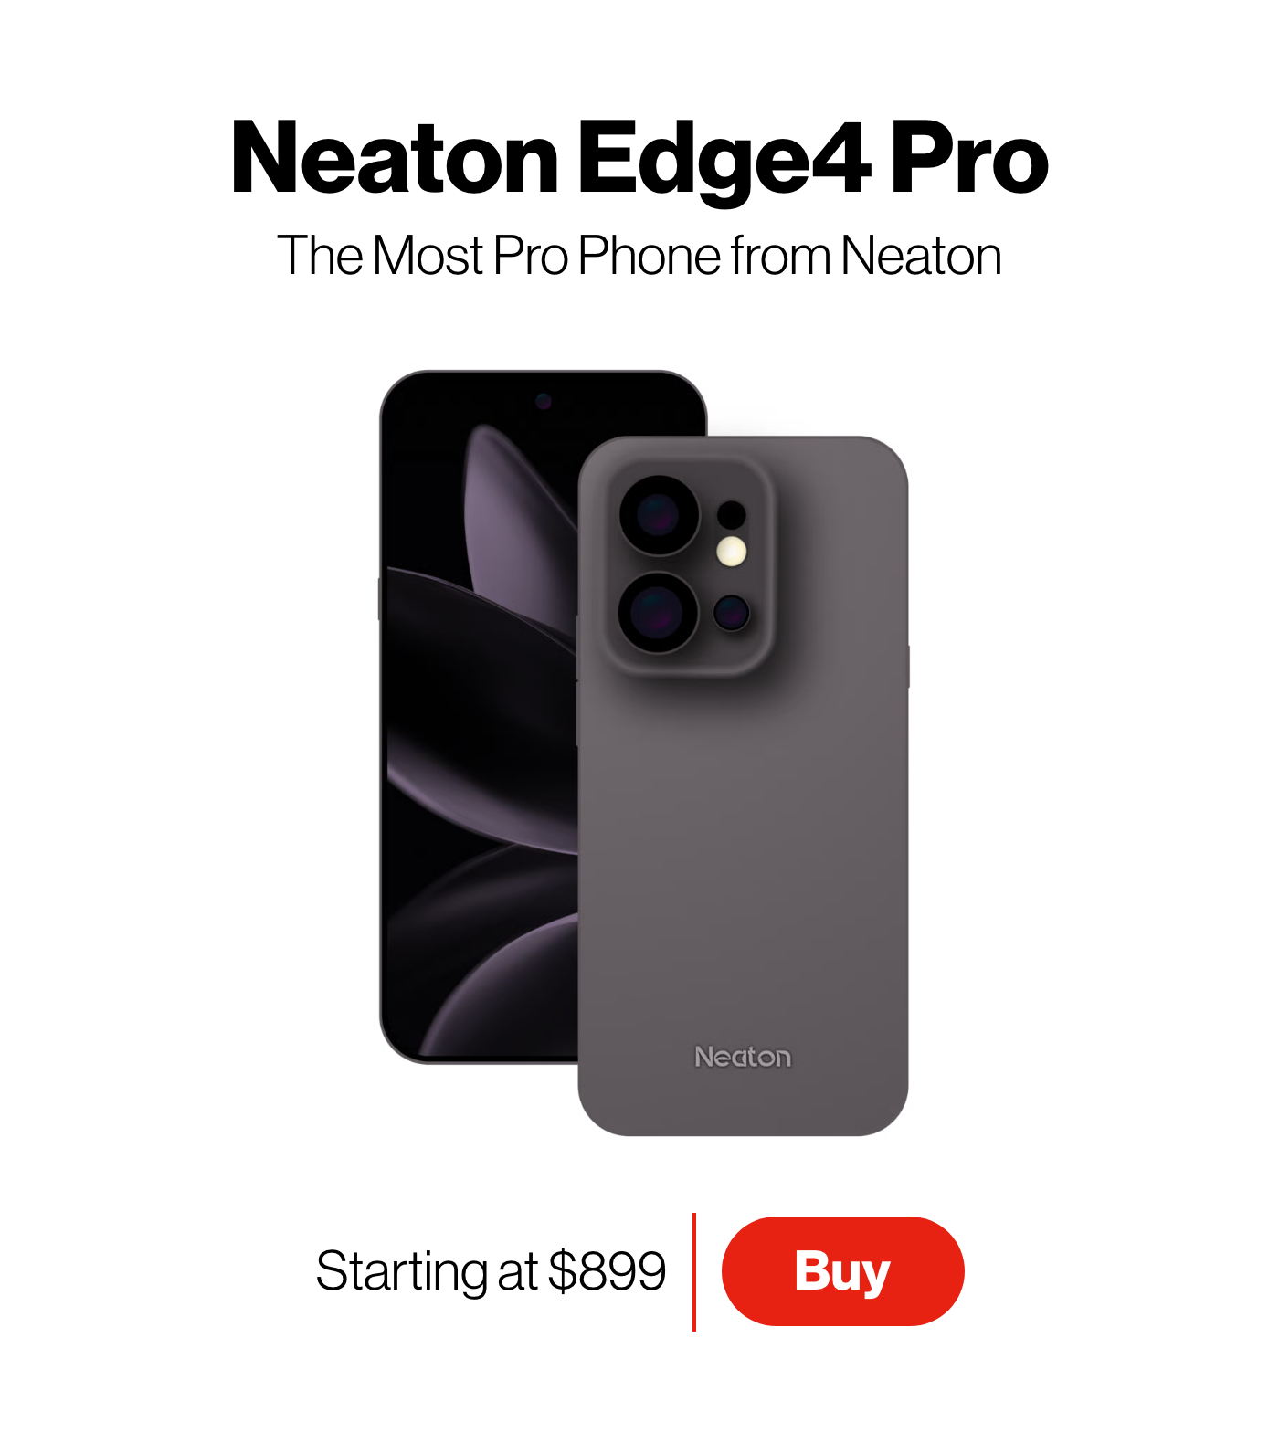Click the small black sensor above the flash
1279x1443 pixels.
[x=732, y=515]
